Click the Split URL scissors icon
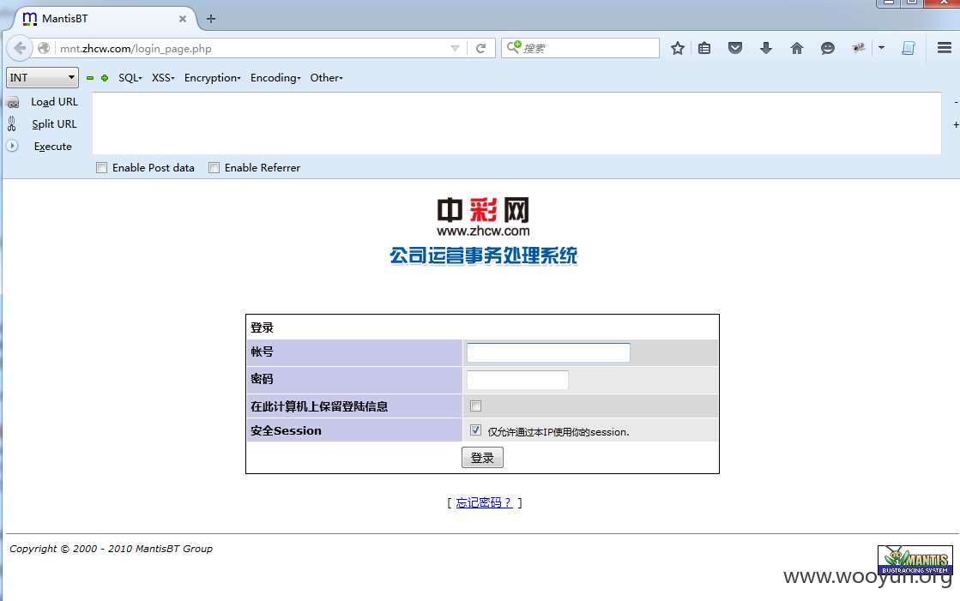The image size is (960, 601). point(12,124)
